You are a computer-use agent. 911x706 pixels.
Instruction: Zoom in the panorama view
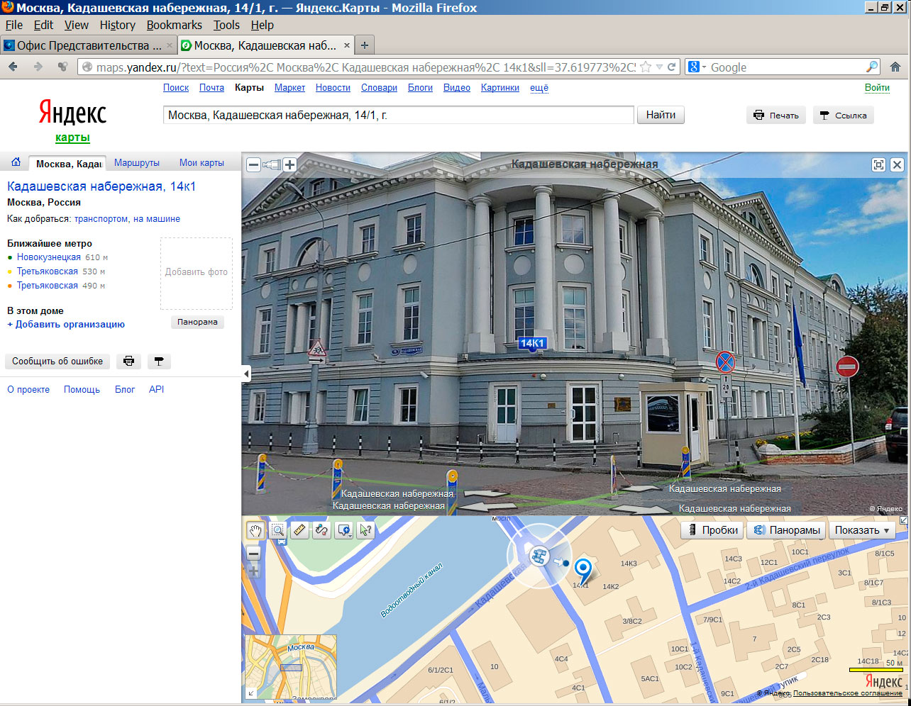point(289,164)
